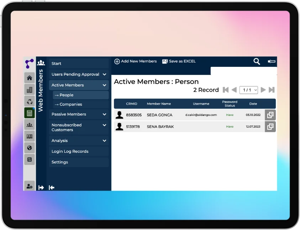Click the green Have password status for SENA BAYRAK
Screen dimensions: 300x230
230,127
